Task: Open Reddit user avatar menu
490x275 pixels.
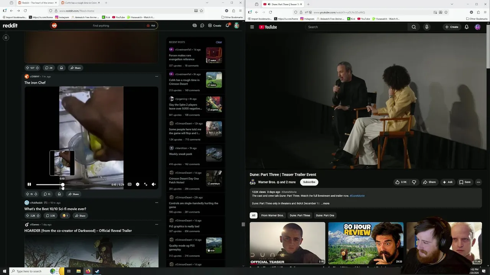Action: [237, 26]
